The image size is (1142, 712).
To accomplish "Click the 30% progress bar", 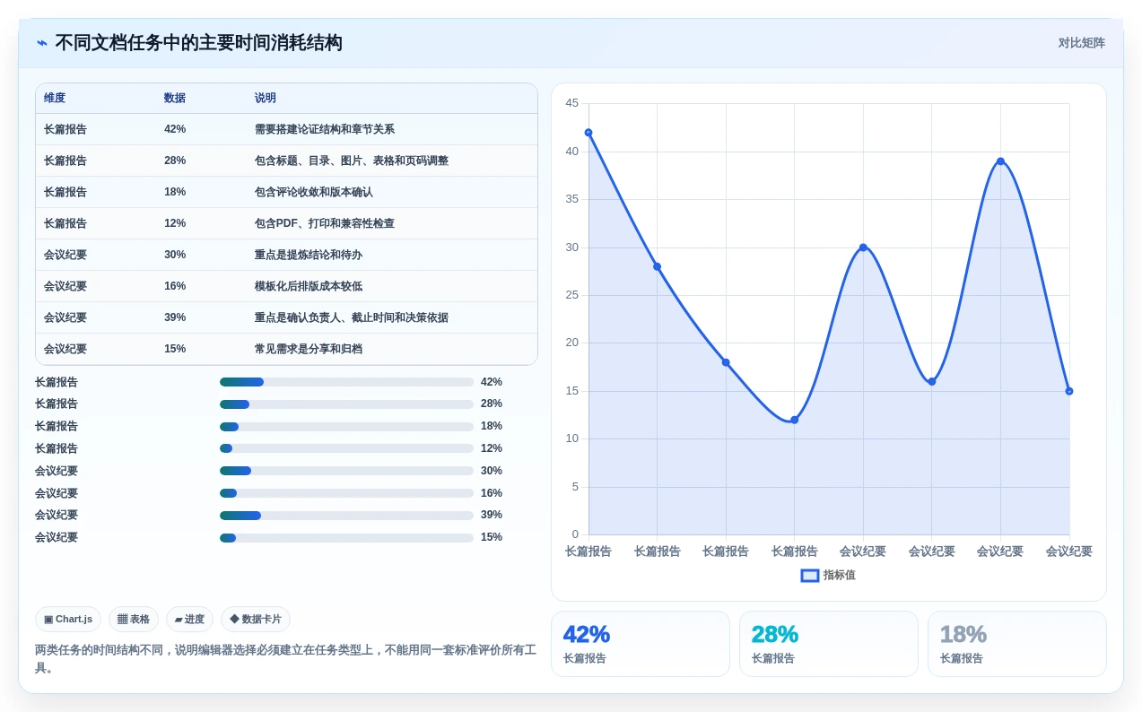I will click(x=346, y=471).
